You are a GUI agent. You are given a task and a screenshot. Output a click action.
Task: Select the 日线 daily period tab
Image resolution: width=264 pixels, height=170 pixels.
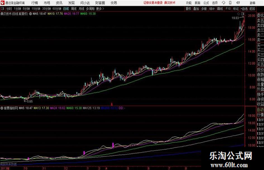[66, 9]
